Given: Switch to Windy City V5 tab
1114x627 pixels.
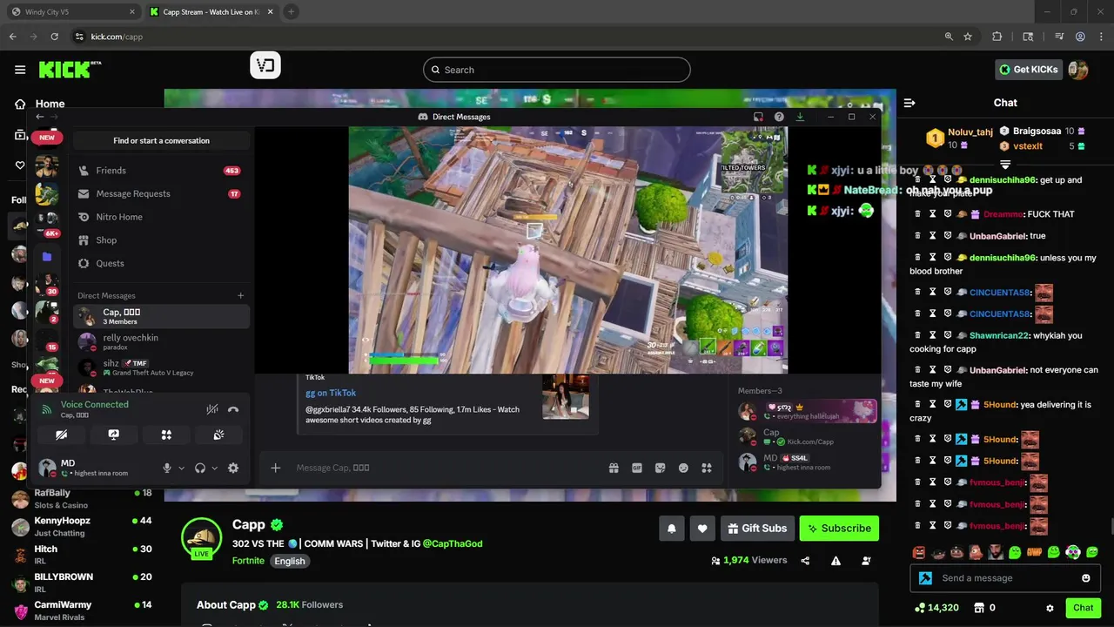Looking at the screenshot, I should tap(71, 12).
